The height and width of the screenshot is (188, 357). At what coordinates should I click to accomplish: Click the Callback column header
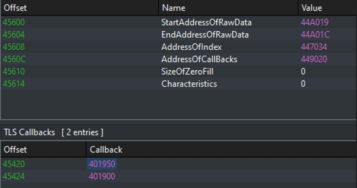(x=221, y=149)
